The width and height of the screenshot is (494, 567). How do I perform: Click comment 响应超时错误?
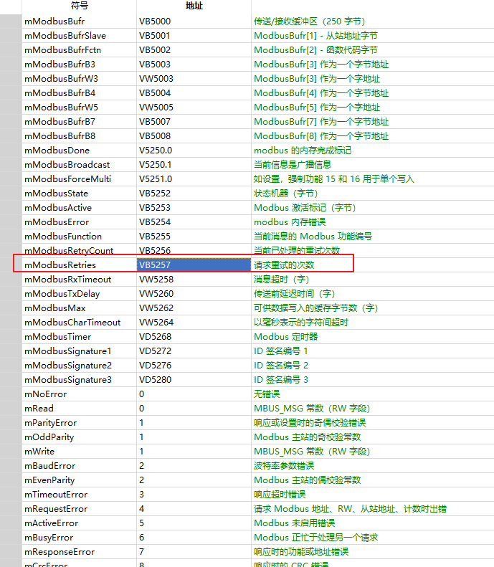280,495
